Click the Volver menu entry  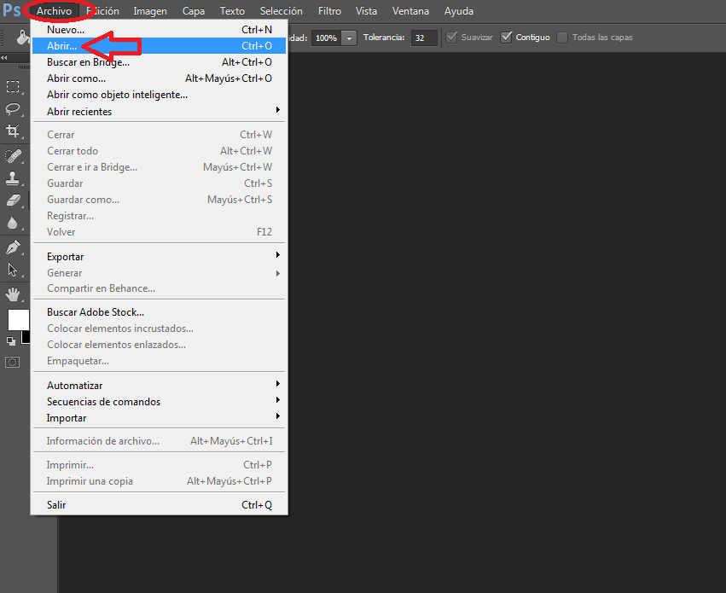tap(159, 231)
